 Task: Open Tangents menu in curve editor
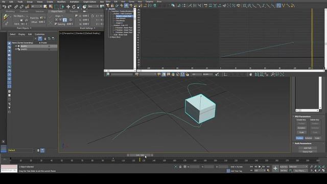(149, 2)
